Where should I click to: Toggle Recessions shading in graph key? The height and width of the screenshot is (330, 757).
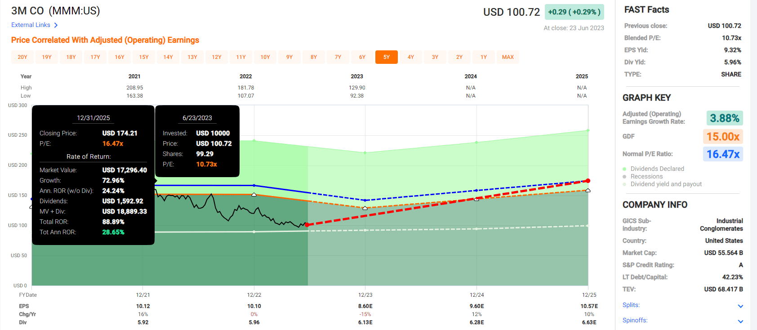(643, 176)
